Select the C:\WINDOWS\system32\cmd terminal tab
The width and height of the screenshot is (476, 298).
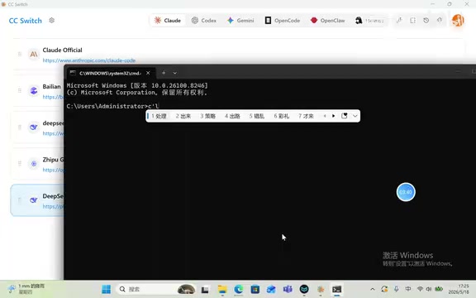(111, 73)
